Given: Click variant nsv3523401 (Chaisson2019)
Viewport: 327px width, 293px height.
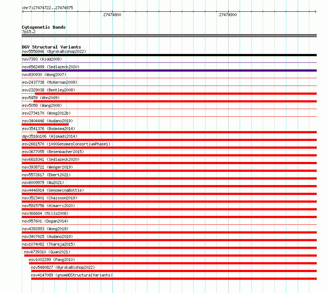Looking at the screenshot, I should tap(50, 198).
